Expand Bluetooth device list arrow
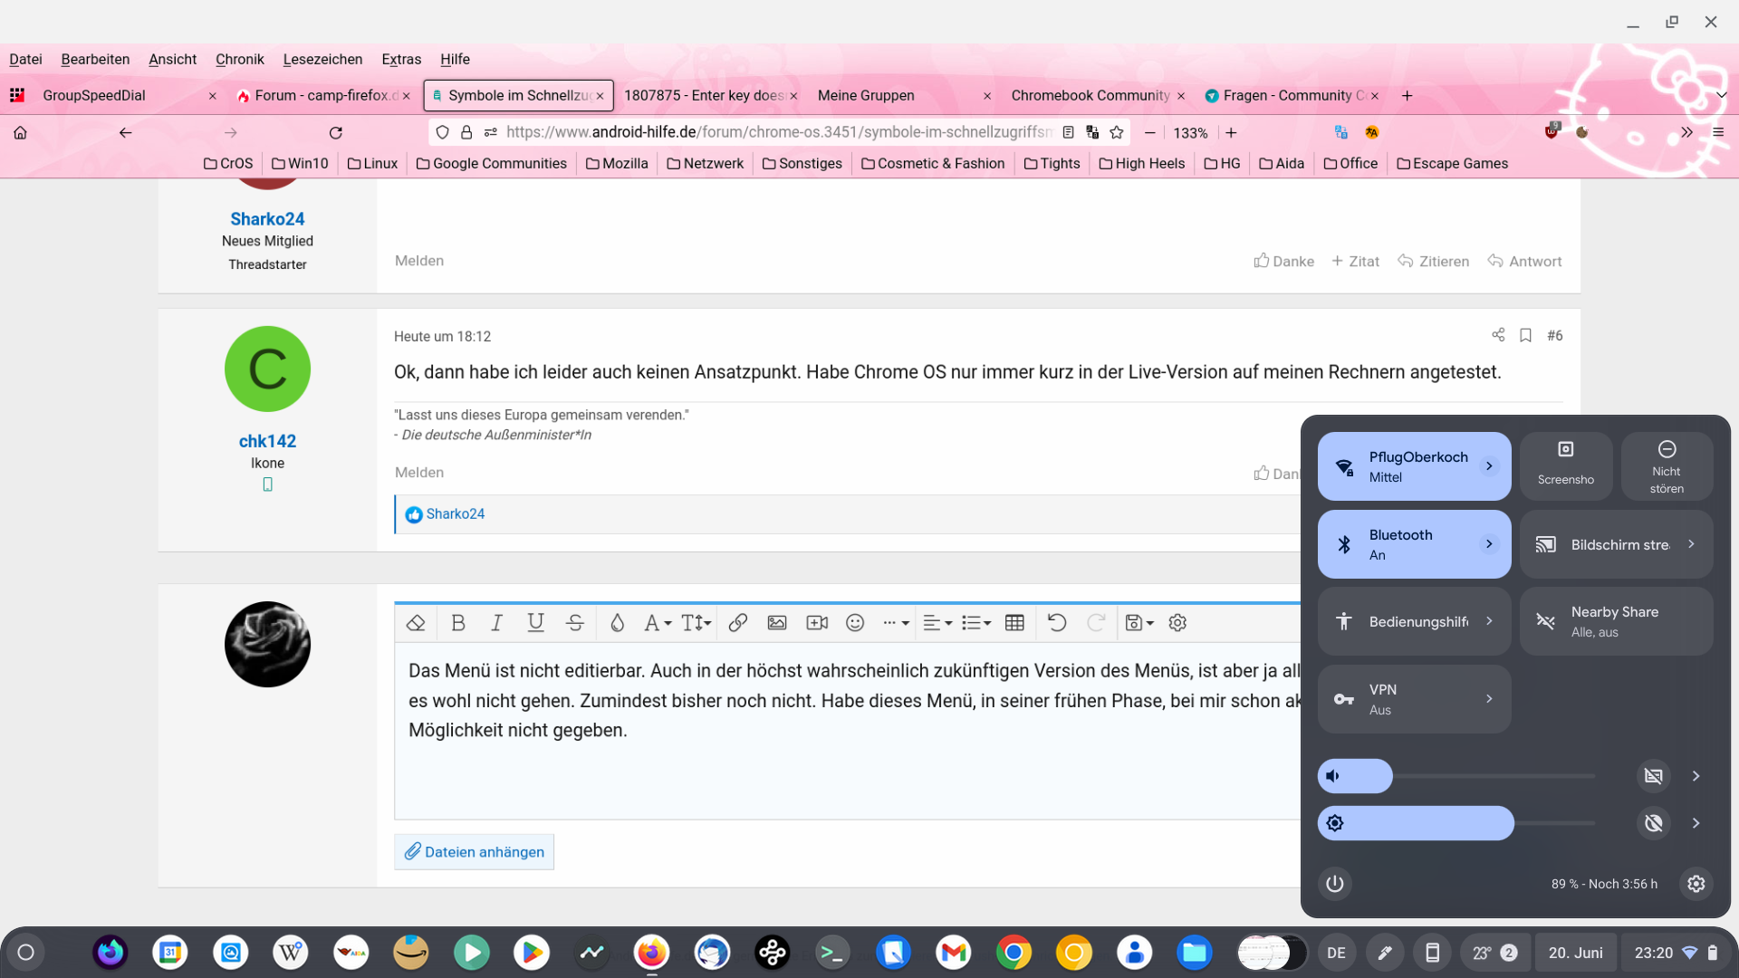The height and width of the screenshot is (978, 1739). (1489, 544)
